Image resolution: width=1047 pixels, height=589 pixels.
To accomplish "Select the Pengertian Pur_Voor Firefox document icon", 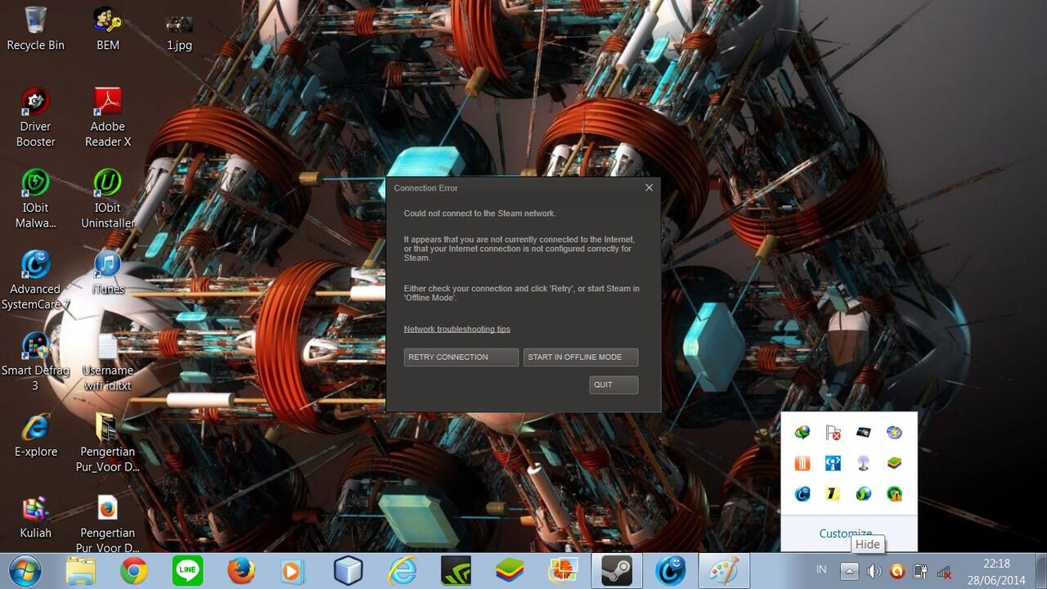I will tap(108, 524).
